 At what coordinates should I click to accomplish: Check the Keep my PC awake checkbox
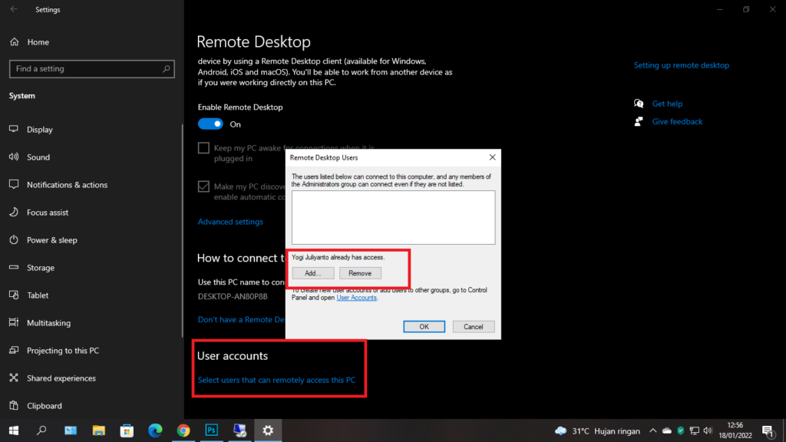(203, 147)
